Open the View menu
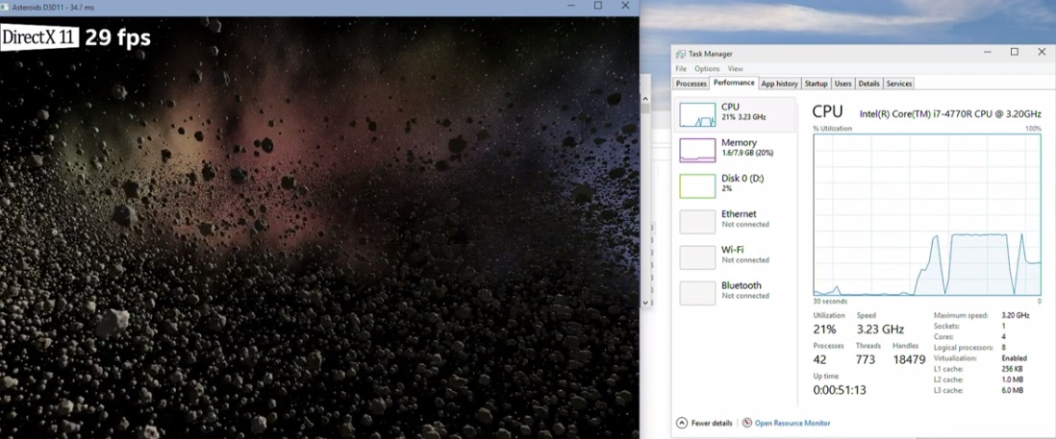The image size is (1056, 439). [735, 69]
